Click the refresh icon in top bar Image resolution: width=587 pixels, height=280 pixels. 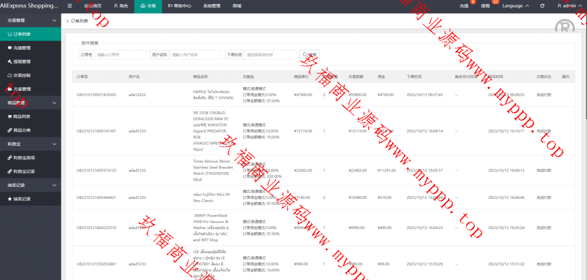[542, 6]
